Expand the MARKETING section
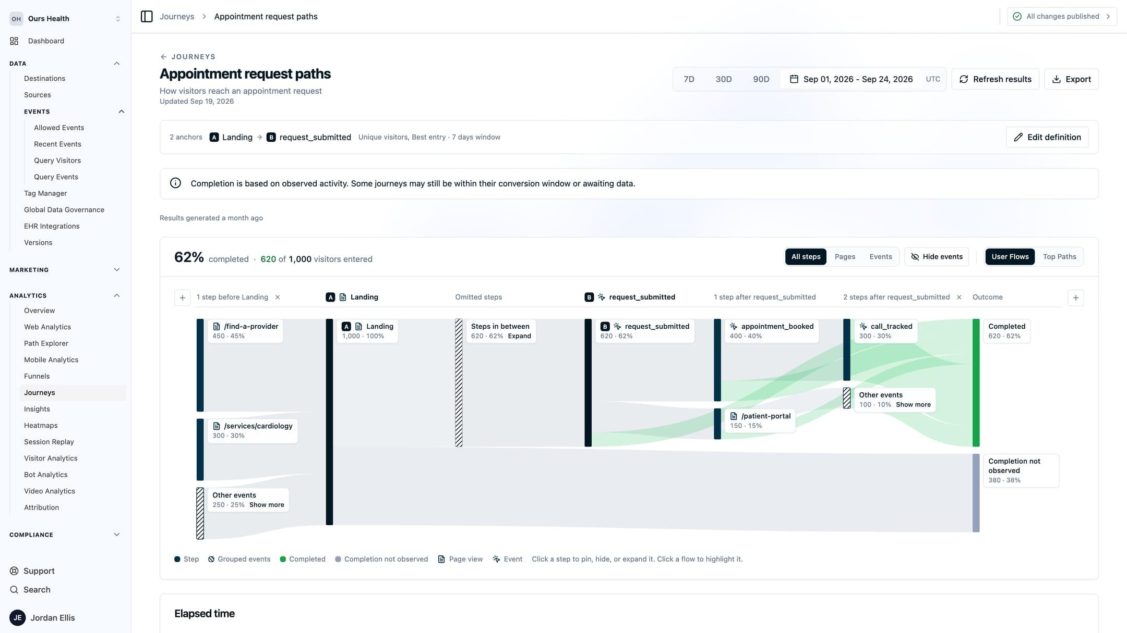 [65, 270]
